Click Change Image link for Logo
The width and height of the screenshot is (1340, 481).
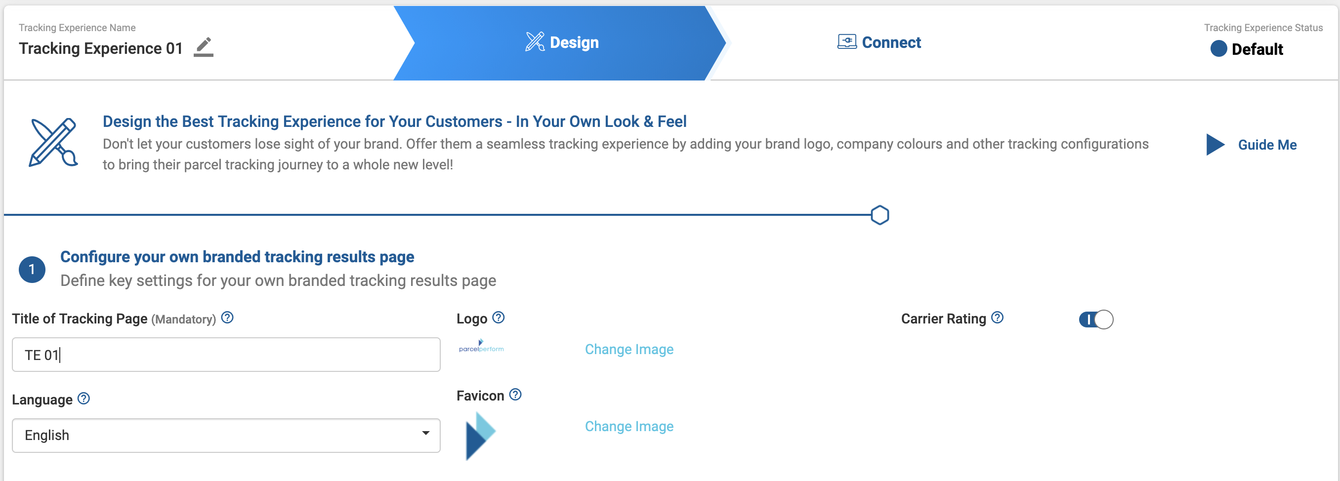629,349
